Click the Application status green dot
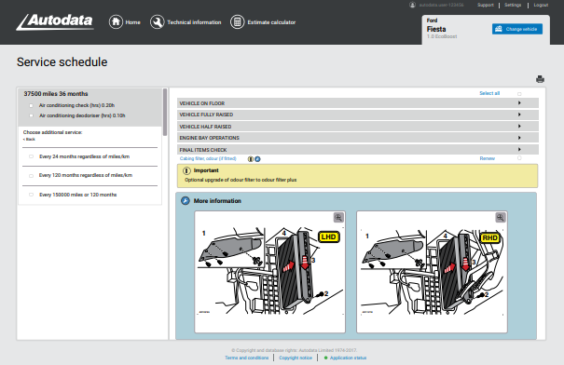 point(326,358)
